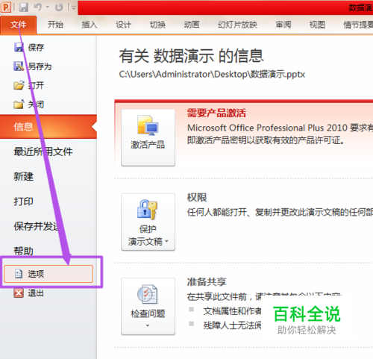Switch to the 开始 ribbon tab
The image size is (373, 359).
pyautogui.click(x=55, y=25)
